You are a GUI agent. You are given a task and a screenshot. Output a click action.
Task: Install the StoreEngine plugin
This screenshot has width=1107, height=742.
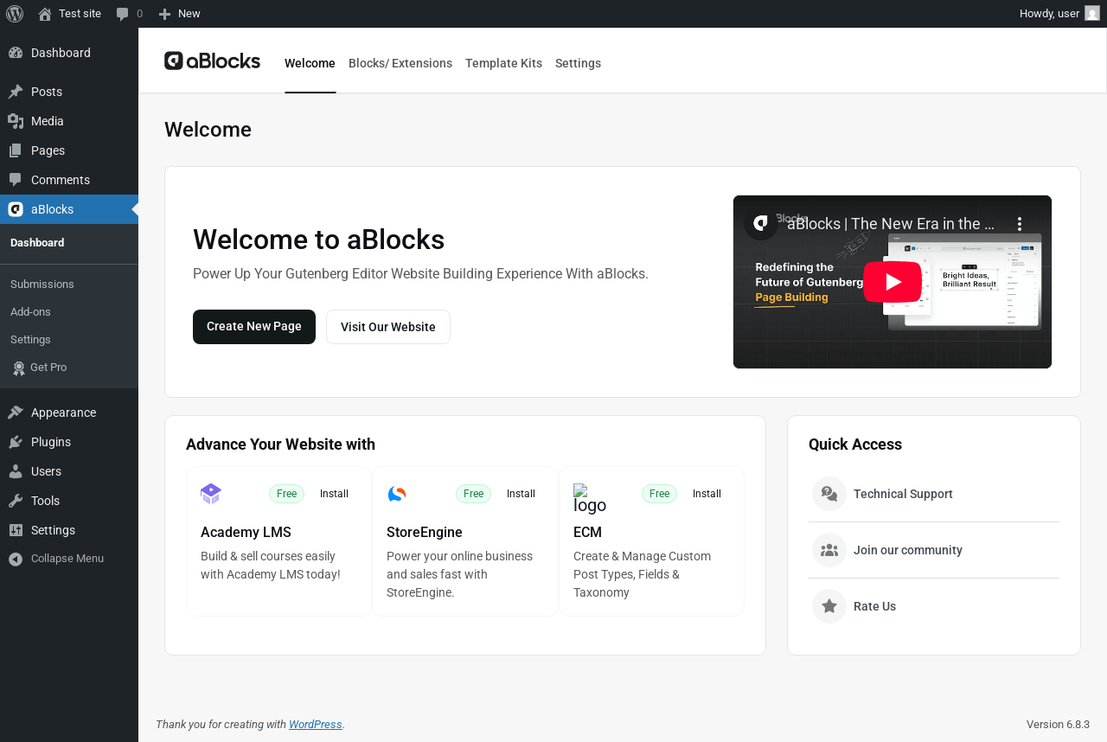pos(521,494)
